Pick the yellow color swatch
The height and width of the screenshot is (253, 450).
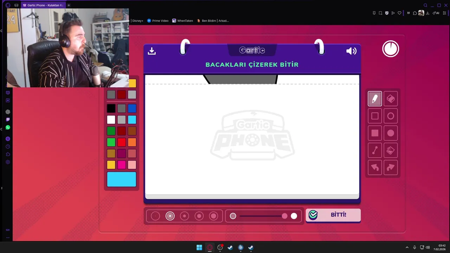111,165
